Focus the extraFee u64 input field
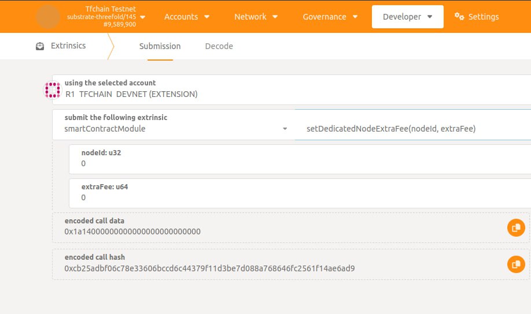 (x=300, y=193)
